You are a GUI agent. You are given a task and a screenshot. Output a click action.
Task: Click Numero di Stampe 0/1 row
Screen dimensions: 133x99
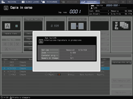(x=67, y=58)
